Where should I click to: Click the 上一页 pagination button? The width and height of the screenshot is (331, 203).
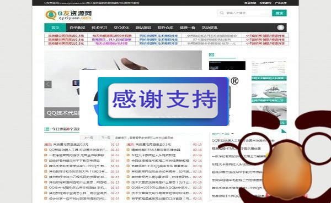coord(88,138)
